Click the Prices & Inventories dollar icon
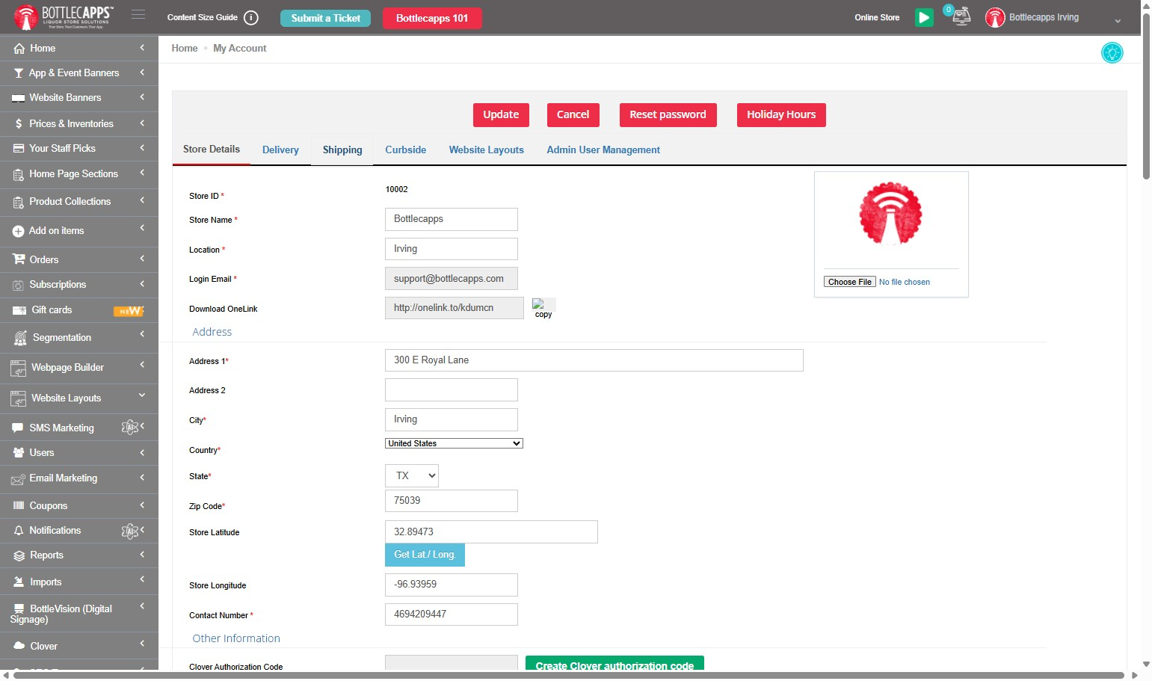1152x681 pixels. point(19,123)
